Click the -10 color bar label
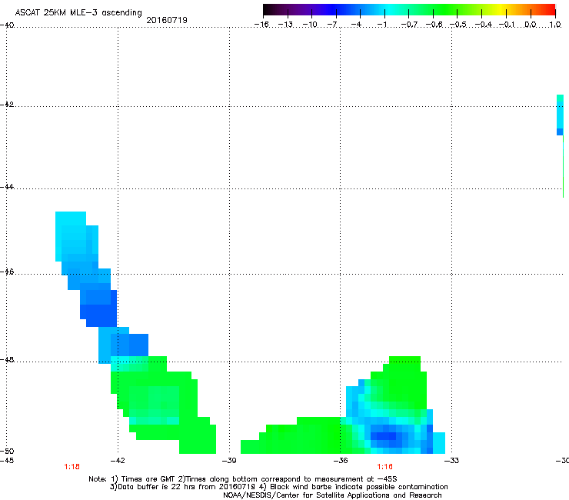The image size is (569, 500). [x=310, y=25]
